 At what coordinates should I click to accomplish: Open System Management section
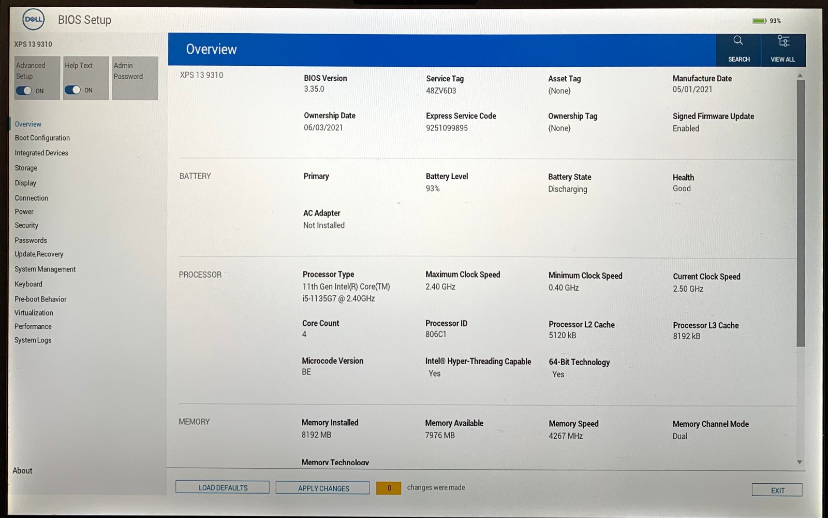(x=45, y=269)
